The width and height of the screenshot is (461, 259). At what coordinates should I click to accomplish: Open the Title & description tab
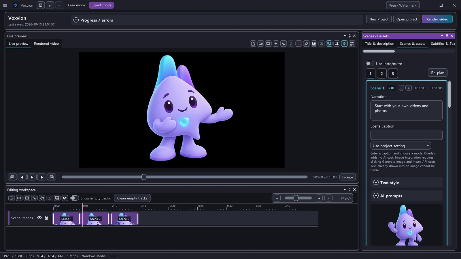(x=379, y=44)
